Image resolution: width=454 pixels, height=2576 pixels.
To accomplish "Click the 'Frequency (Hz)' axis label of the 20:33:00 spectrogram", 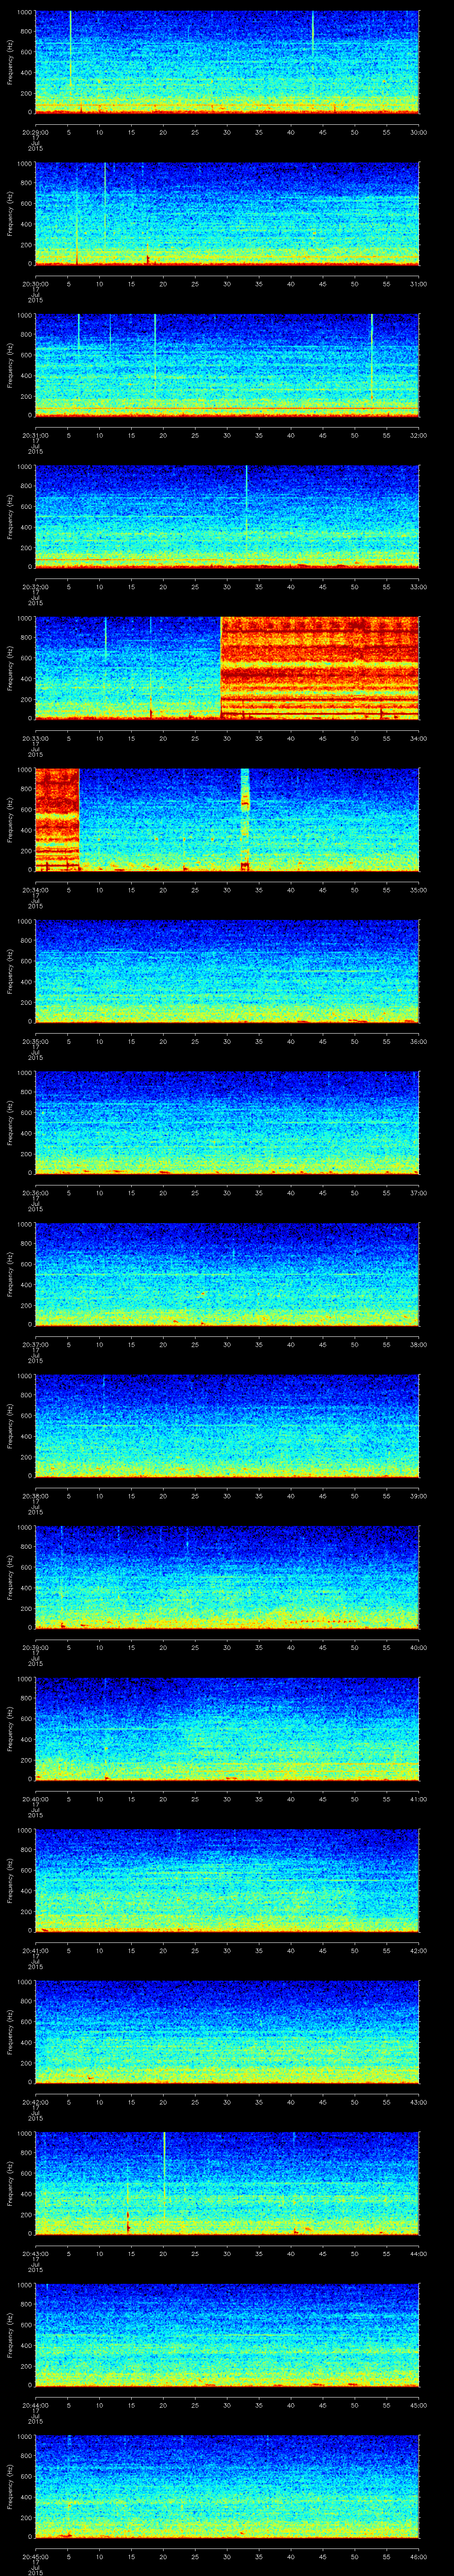I will pyautogui.click(x=11, y=668).
